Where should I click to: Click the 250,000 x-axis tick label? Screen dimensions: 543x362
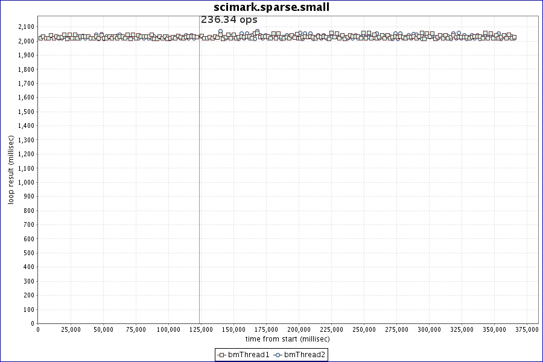coord(364,329)
